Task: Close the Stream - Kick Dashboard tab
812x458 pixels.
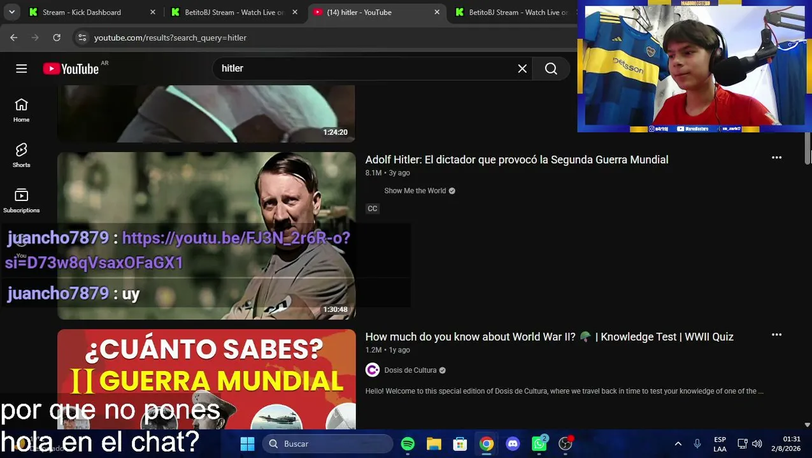Action: (x=152, y=12)
